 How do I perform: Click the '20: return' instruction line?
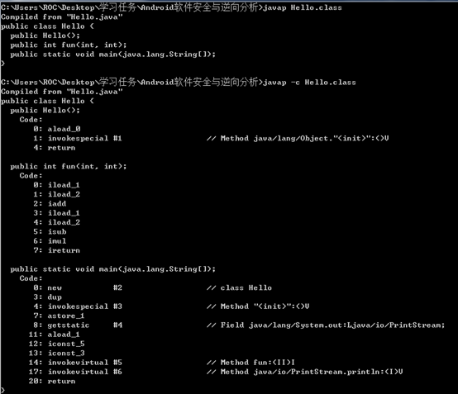(x=52, y=381)
